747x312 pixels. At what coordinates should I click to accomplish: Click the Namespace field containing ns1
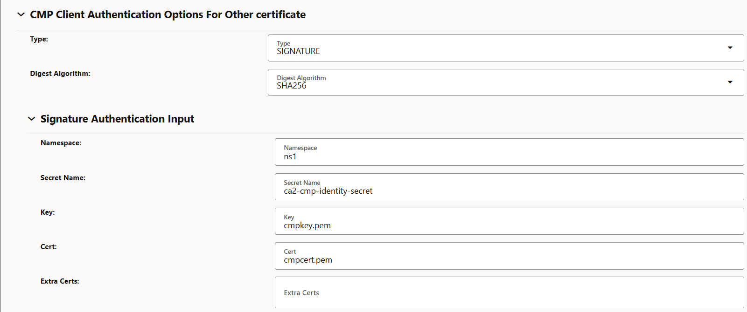pyautogui.click(x=509, y=152)
